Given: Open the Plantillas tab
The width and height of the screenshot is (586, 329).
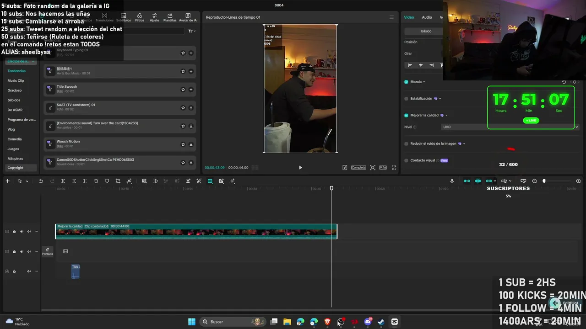Looking at the screenshot, I should [170, 17].
